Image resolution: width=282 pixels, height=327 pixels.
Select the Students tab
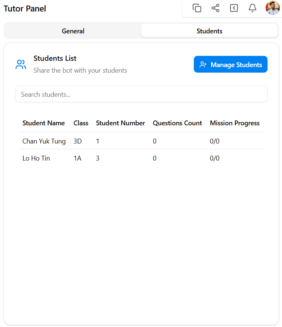pyautogui.click(x=209, y=31)
